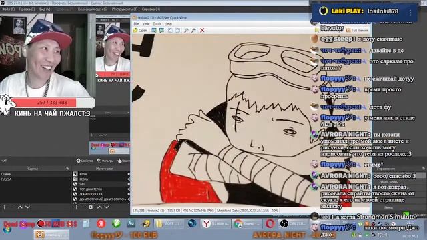Move scene down with arrow

pos(27,207)
